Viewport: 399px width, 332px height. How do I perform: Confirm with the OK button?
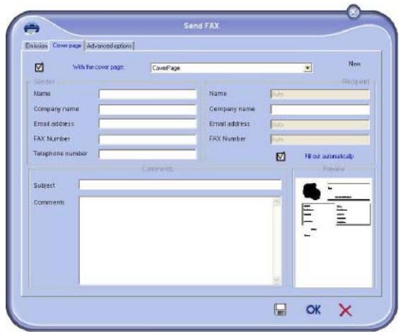314,309
